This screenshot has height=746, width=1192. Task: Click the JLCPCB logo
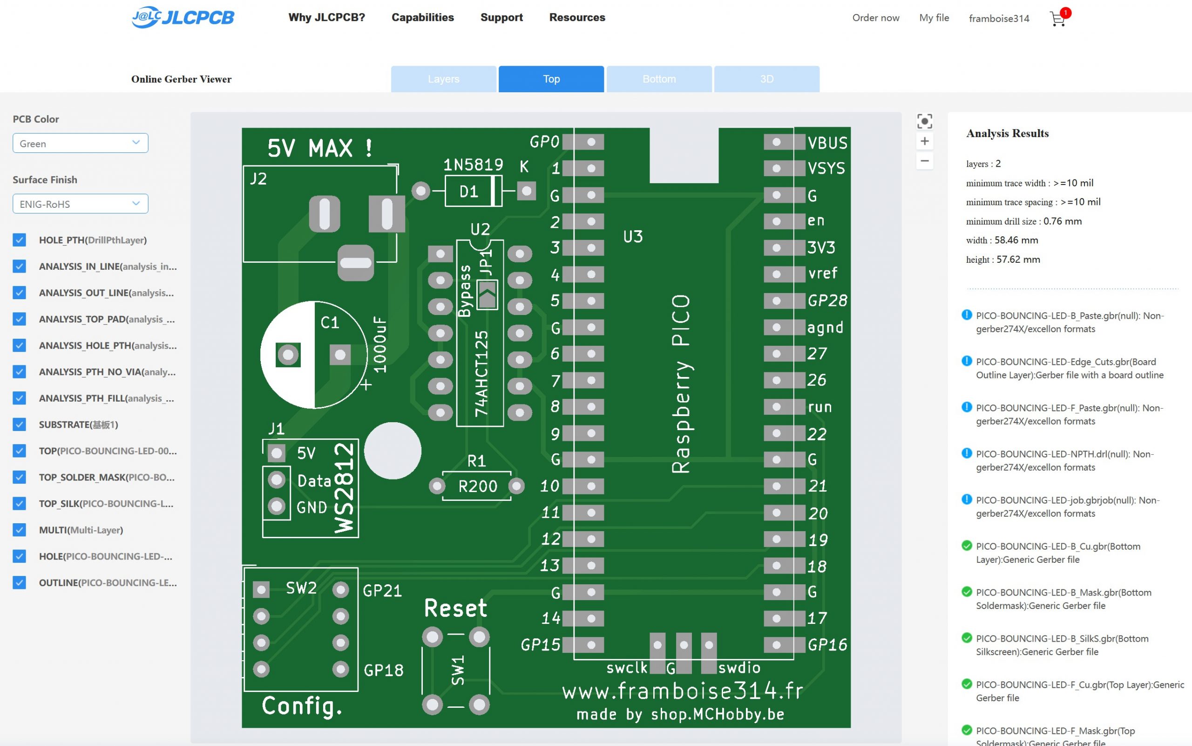click(x=183, y=17)
